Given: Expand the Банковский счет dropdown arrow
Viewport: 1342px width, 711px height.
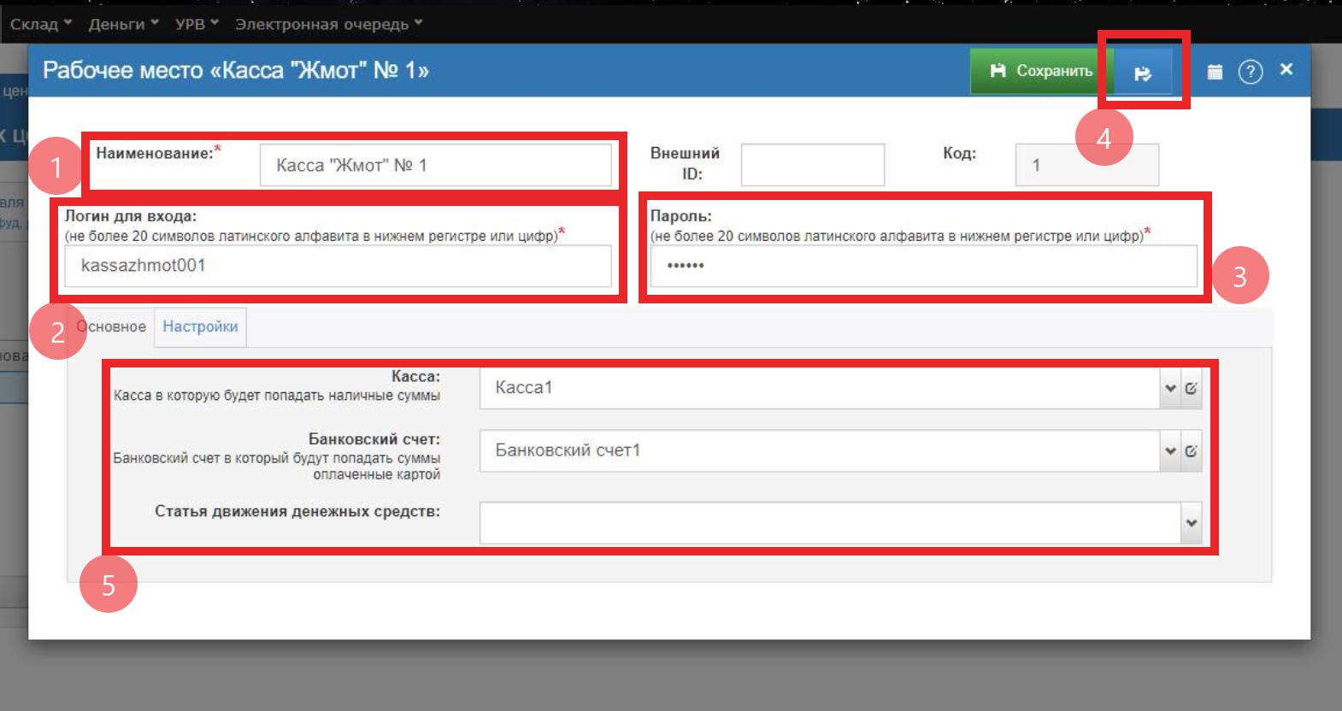Looking at the screenshot, I should pos(1170,451).
